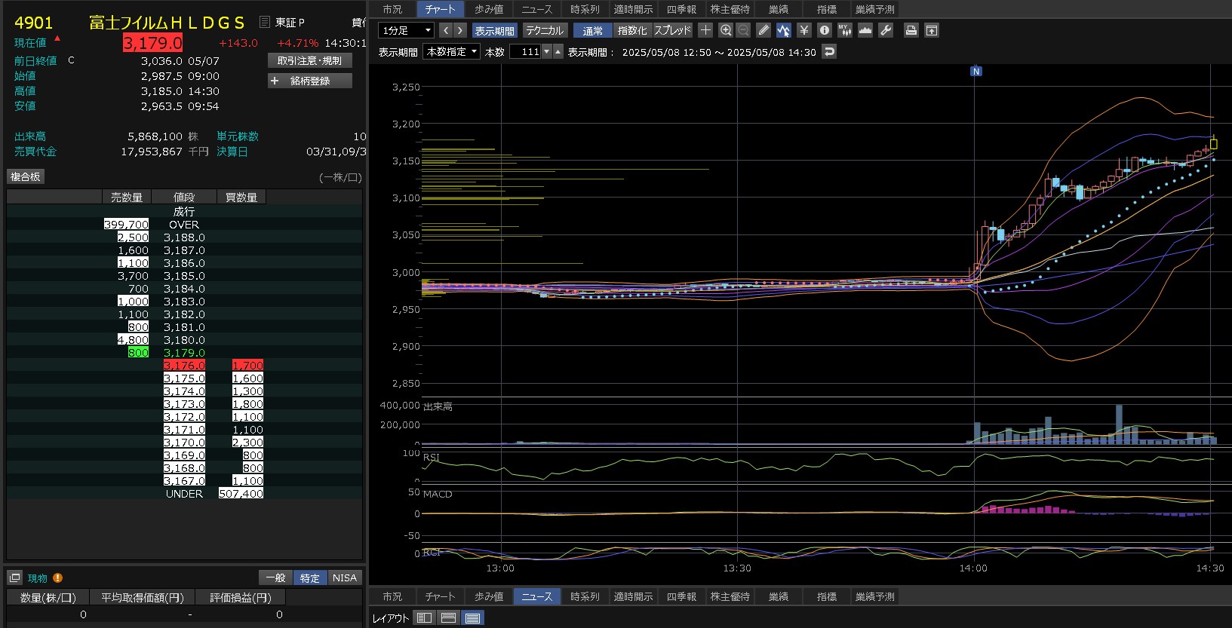Viewport: 1232px width, 628px height.
Task: Open the 業績予測 tab in top bar
Action: tap(875, 9)
